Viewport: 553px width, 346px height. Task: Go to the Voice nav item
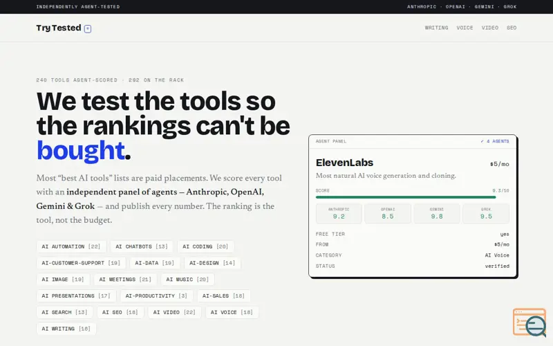click(x=465, y=28)
